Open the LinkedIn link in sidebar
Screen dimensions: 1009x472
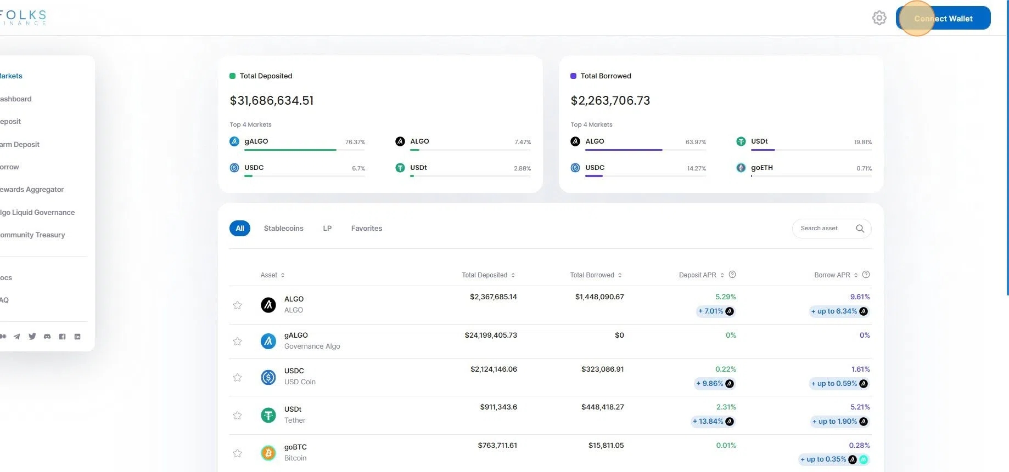(x=77, y=337)
